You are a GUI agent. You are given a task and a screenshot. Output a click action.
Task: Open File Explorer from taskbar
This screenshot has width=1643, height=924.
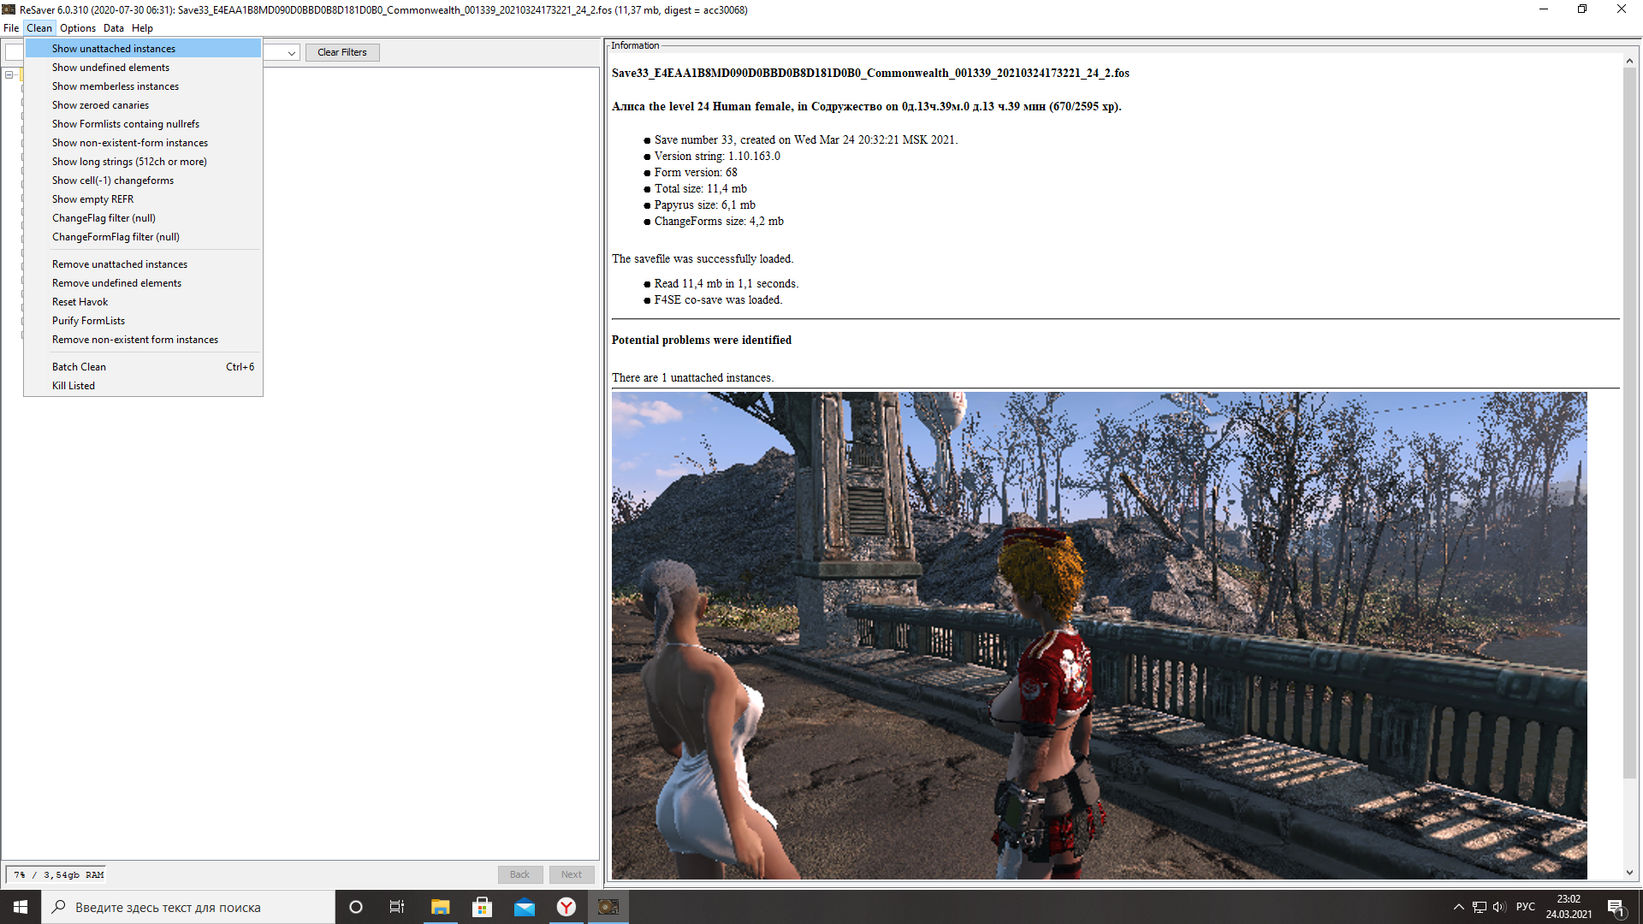pos(440,907)
